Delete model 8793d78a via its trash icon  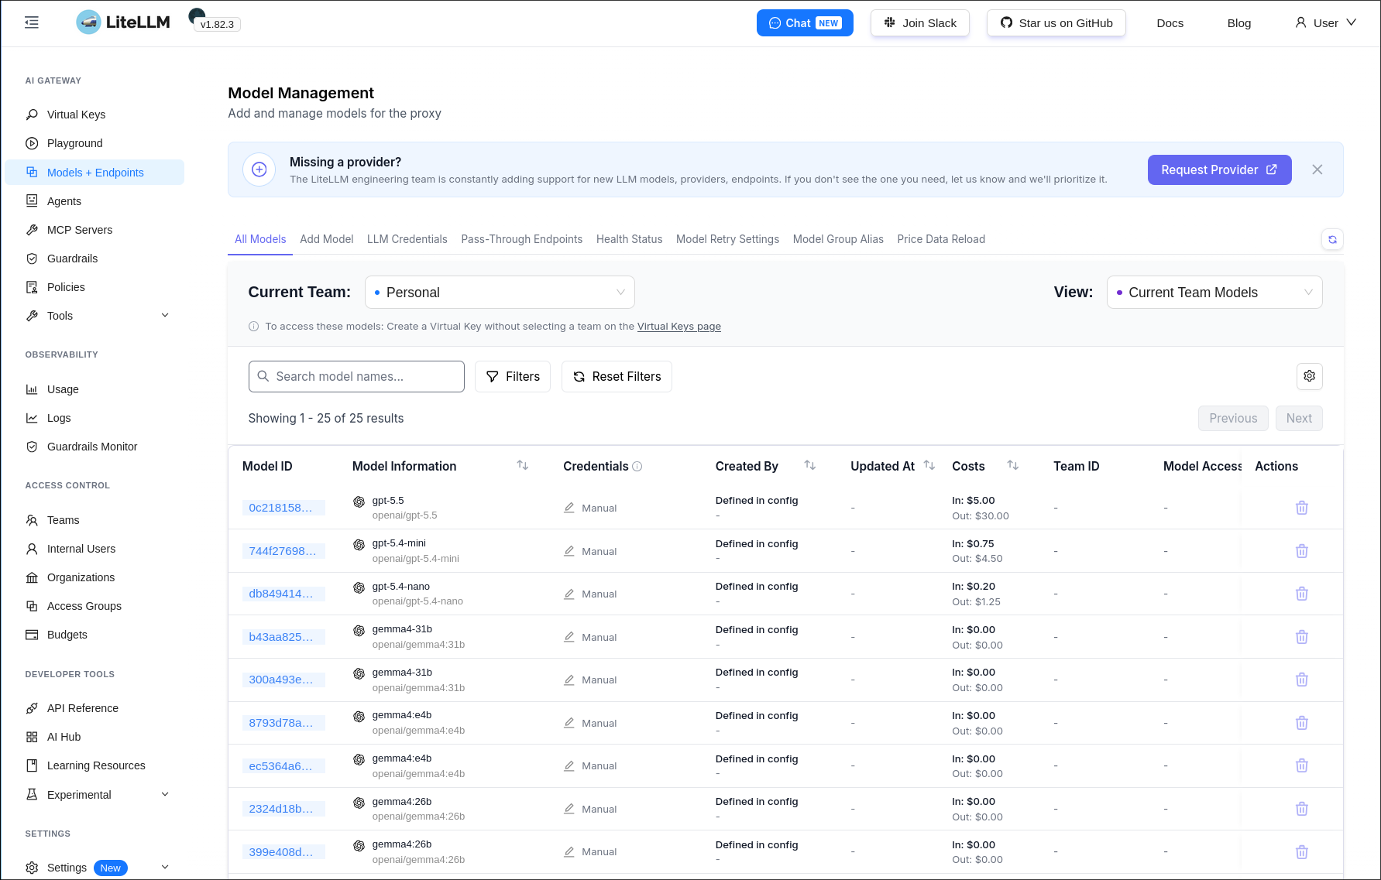1301,723
